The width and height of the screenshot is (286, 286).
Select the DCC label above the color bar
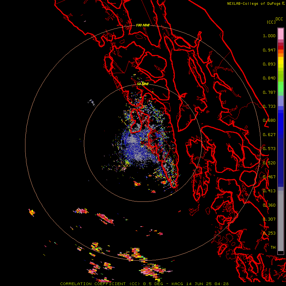pyautogui.click(x=279, y=19)
